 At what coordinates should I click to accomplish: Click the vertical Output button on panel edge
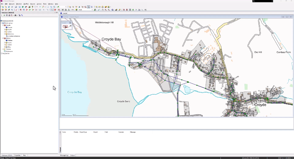coord(60,149)
